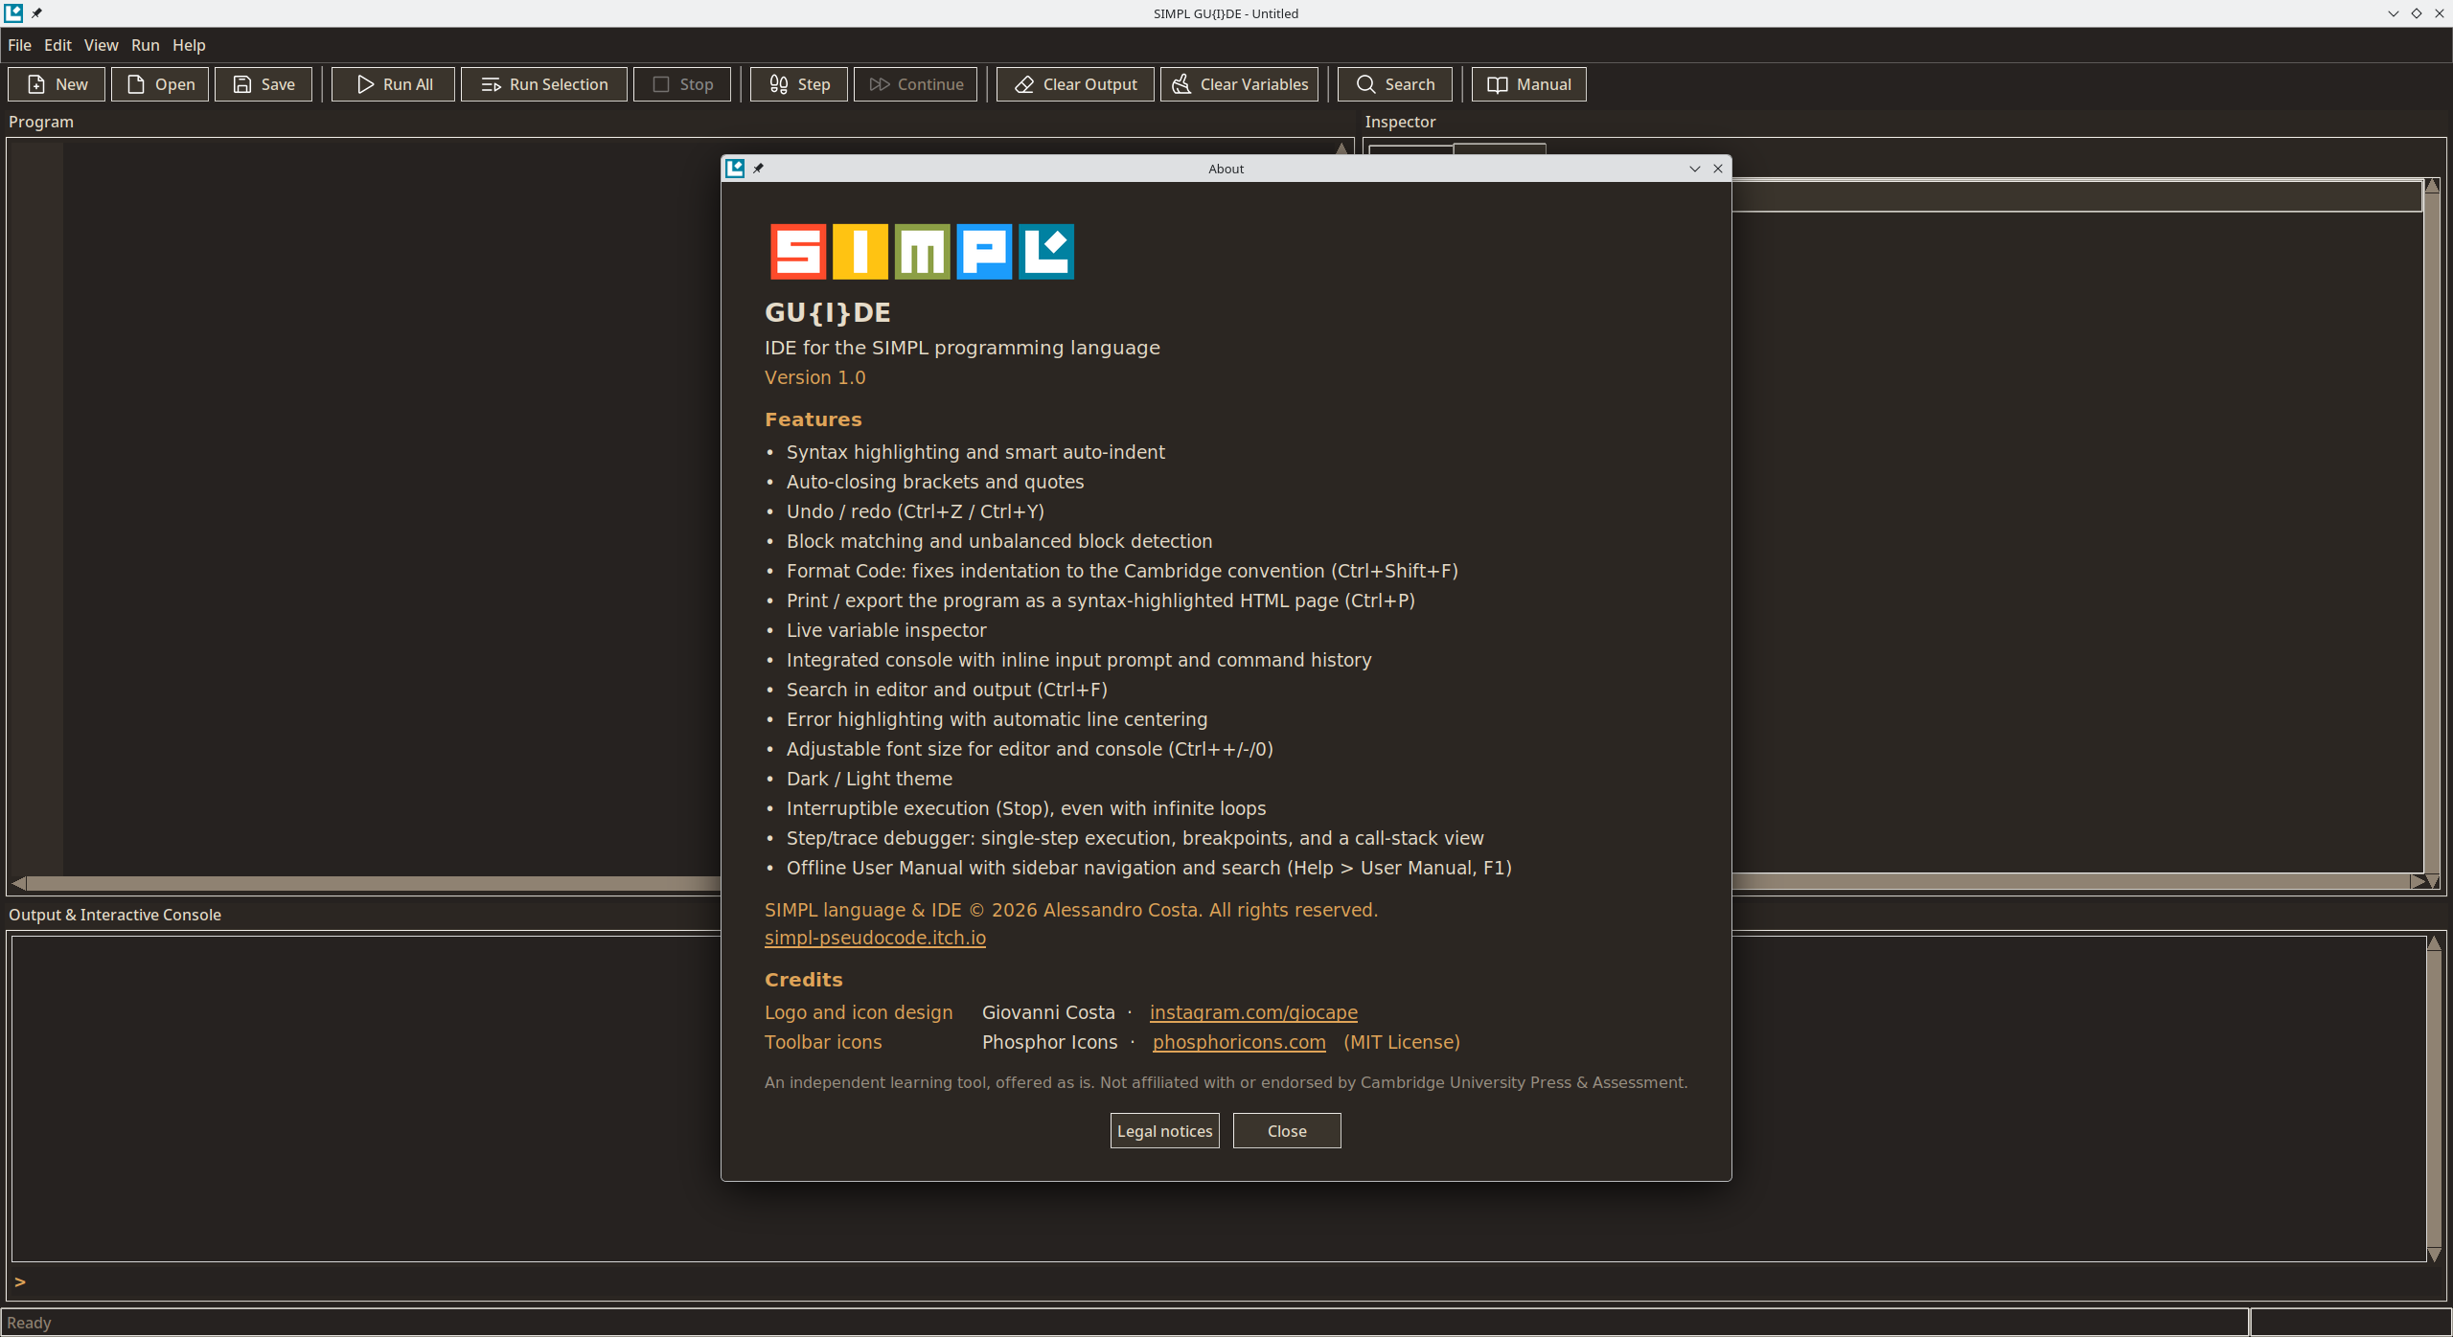Open the Manual from the toolbar

[x=1529, y=84]
